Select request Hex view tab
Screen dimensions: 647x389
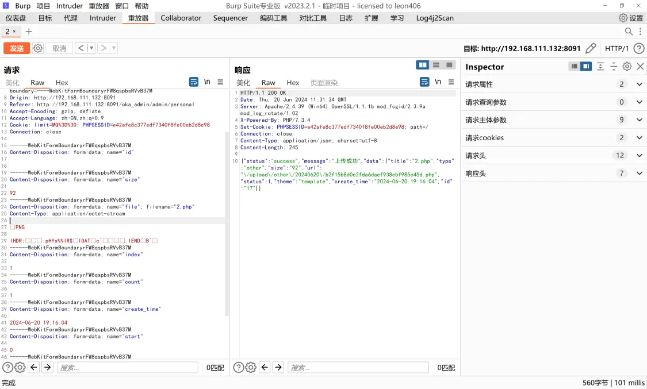(x=62, y=82)
